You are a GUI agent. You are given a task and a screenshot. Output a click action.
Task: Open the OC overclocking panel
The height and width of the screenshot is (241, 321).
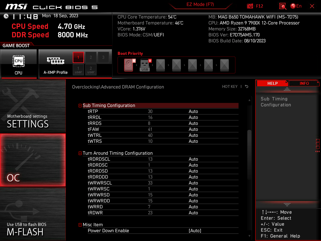pos(33,160)
